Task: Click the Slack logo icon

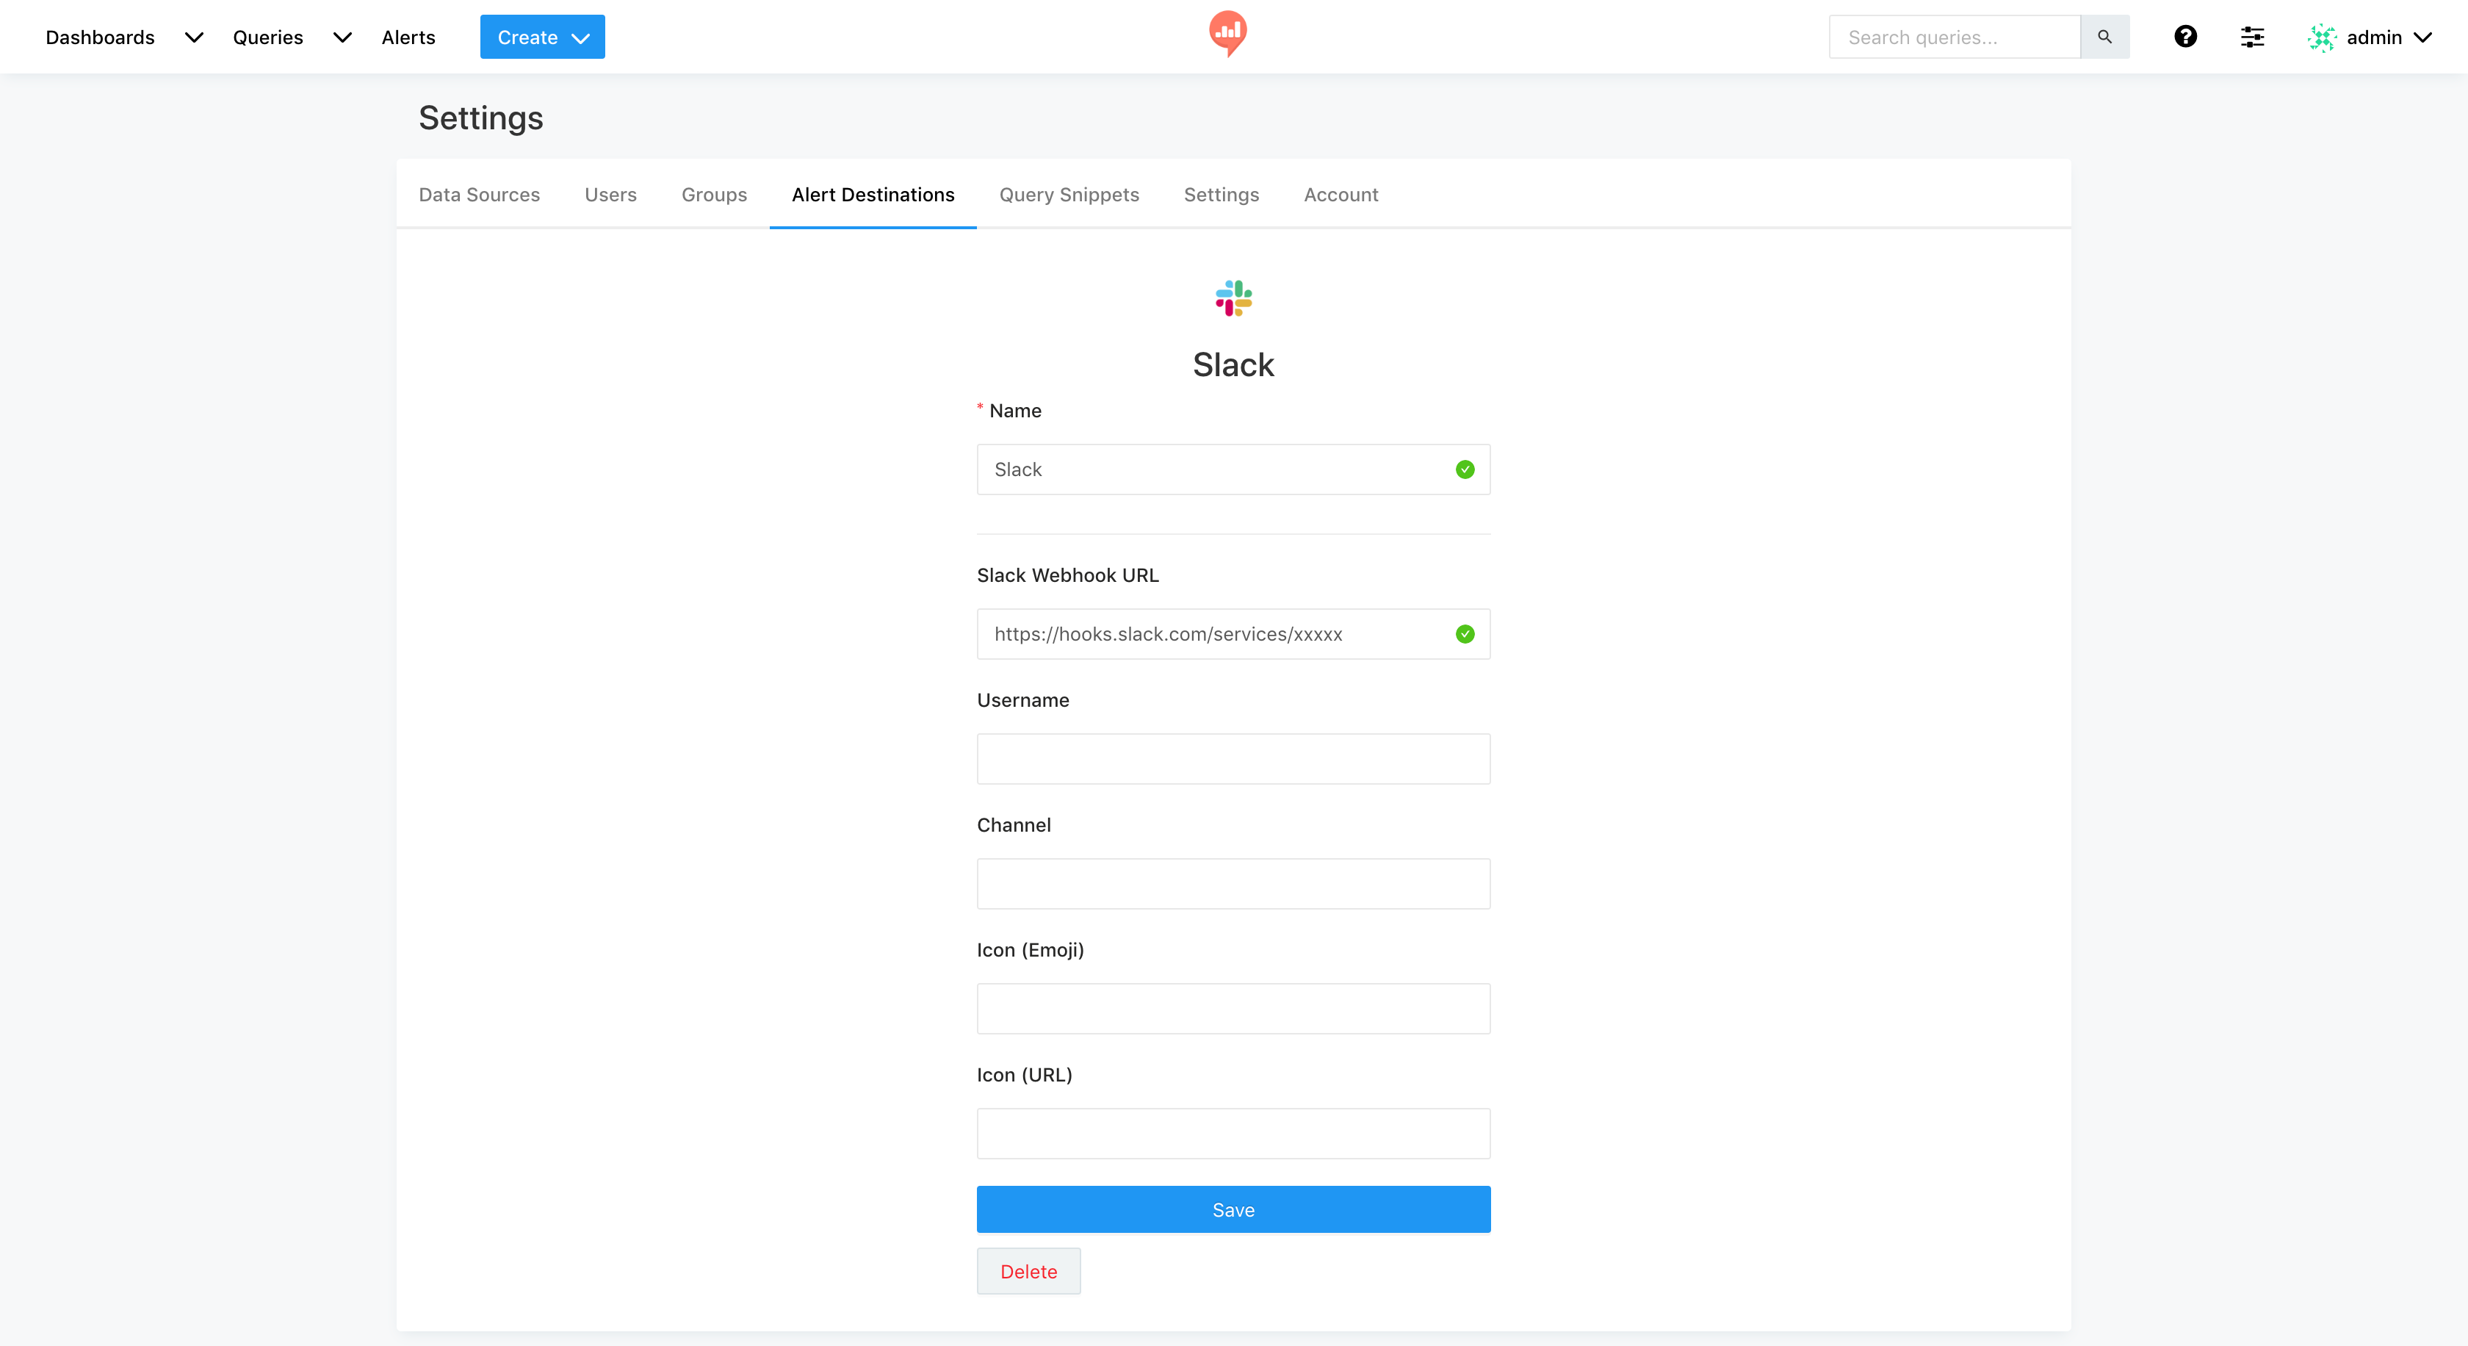Action: tap(1233, 298)
